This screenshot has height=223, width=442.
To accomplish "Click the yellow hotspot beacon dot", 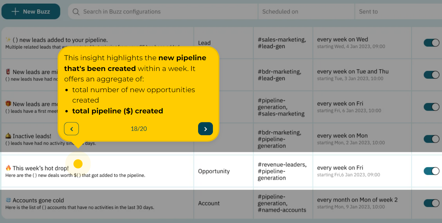I will coord(78,164).
